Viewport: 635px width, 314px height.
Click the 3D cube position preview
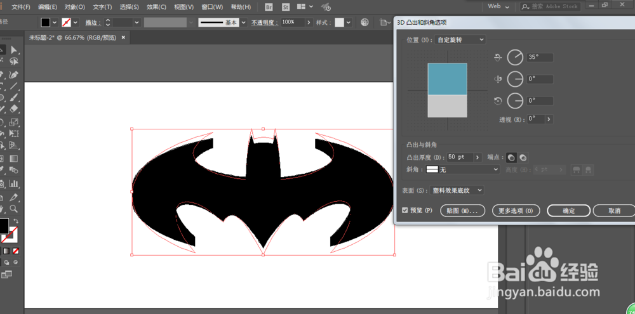click(x=447, y=90)
